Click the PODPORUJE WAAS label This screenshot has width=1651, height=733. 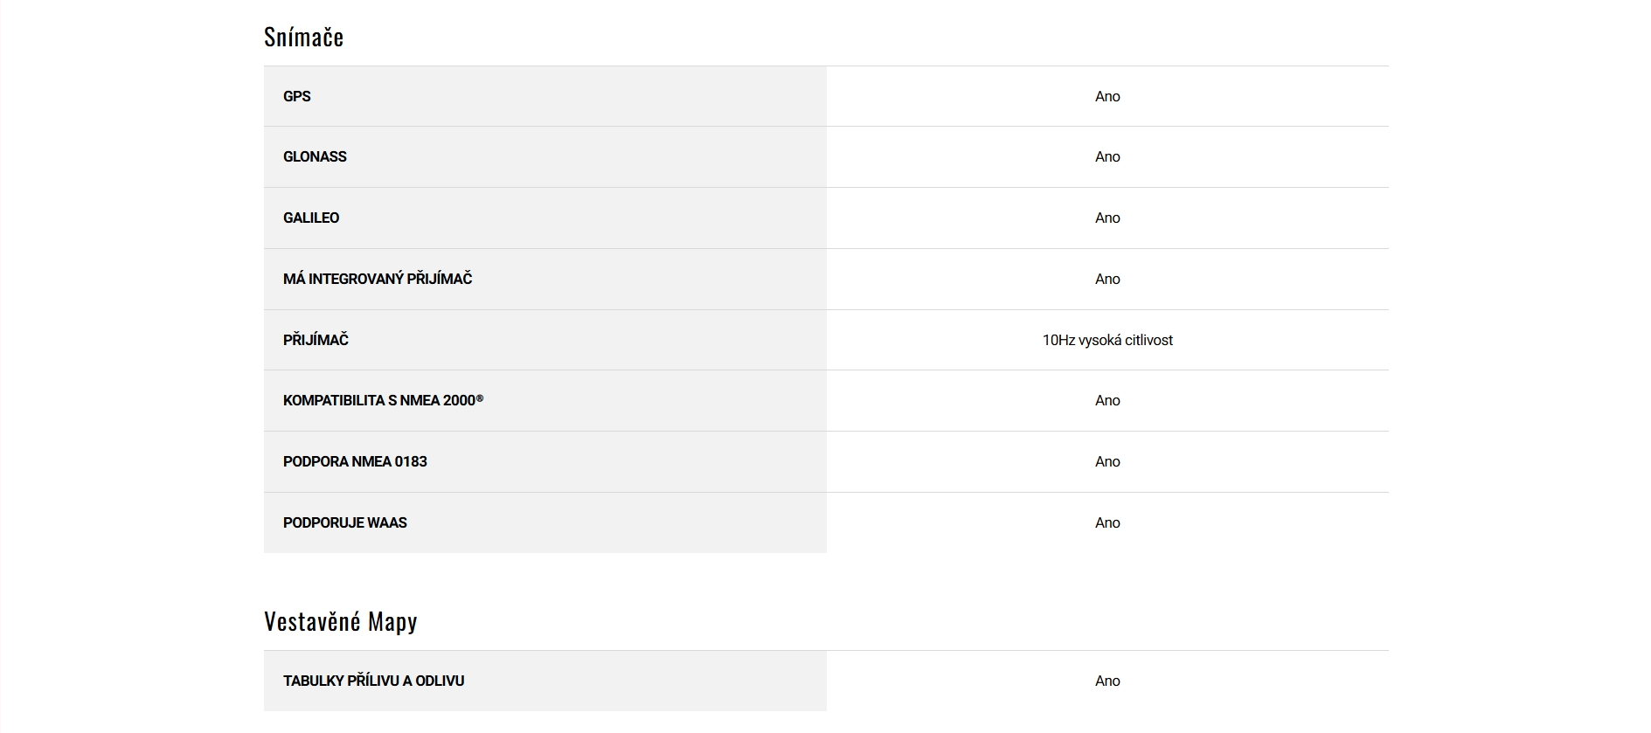click(x=345, y=522)
